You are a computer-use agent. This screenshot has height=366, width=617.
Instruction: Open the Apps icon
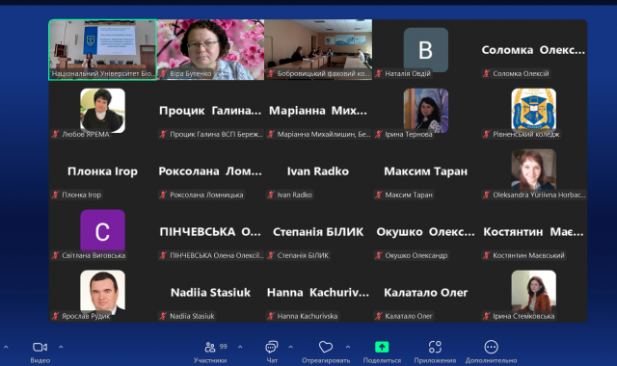pos(435,347)
